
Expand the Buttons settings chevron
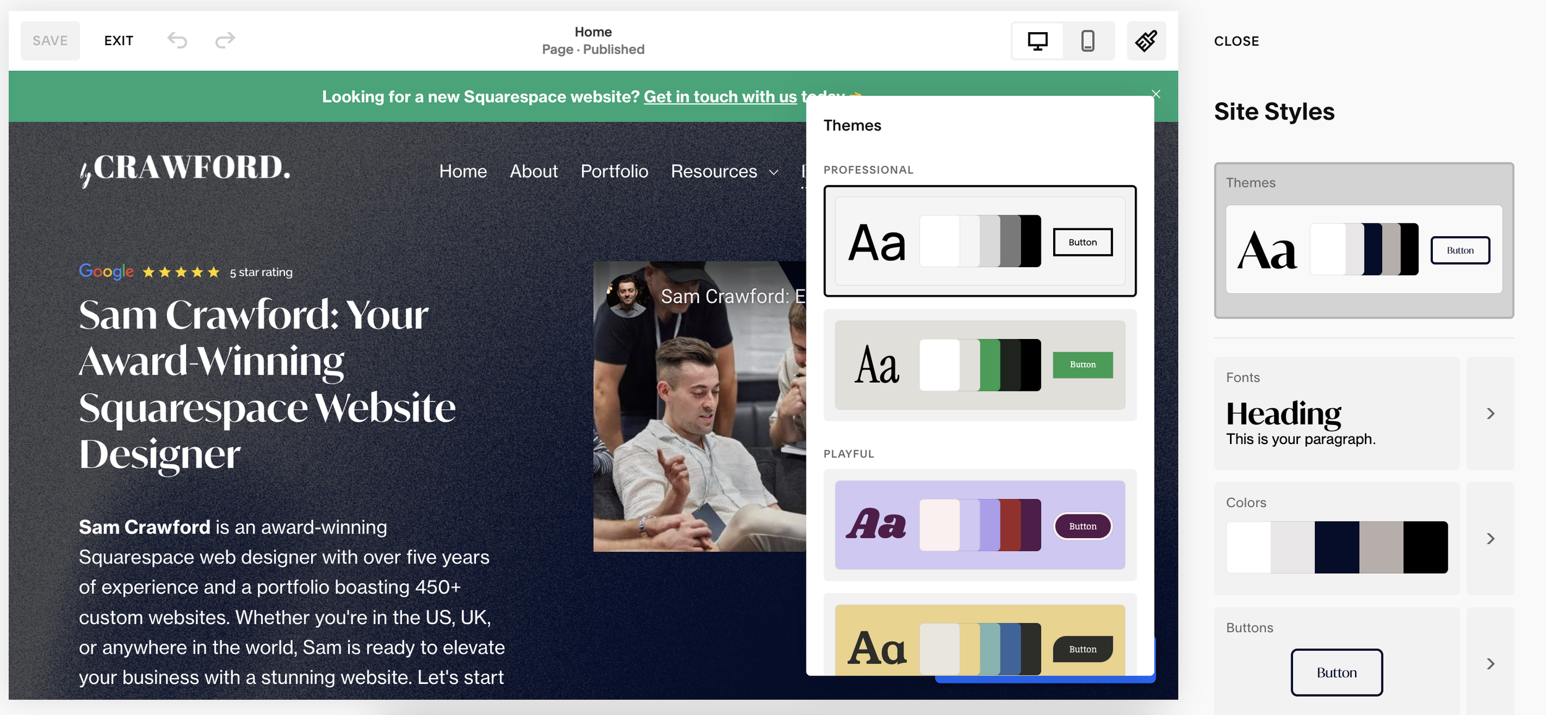point(1490,664)
